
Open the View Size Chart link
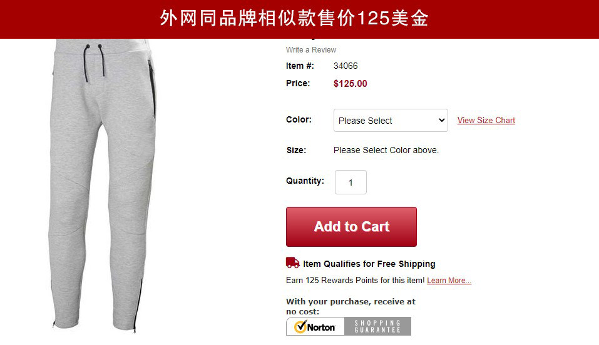[x=486, y=120]
